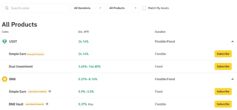
Task: Open the All Durations dropdown
Action: (x=88, y=8)
